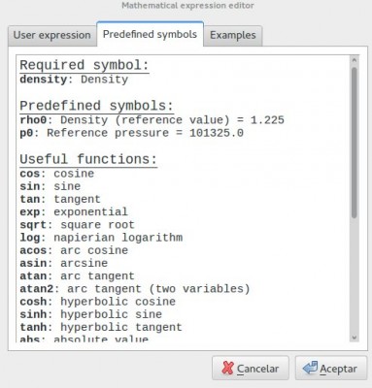
Task: Select the Predefined symbols tab
Action: click(x=150, y=34)
